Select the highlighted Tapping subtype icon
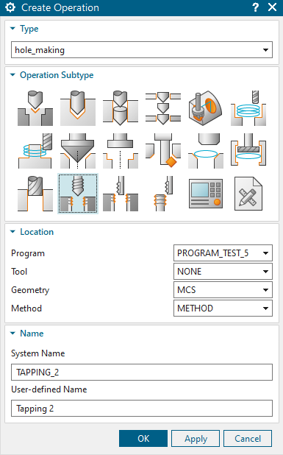283x455 pixels. point(78,194)
